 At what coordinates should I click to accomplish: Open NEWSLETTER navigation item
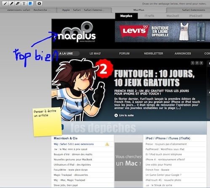(x=154, y=53)
